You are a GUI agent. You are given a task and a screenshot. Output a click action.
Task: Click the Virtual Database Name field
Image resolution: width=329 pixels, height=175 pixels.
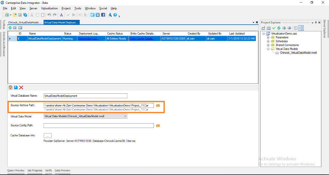pos(85,96)
